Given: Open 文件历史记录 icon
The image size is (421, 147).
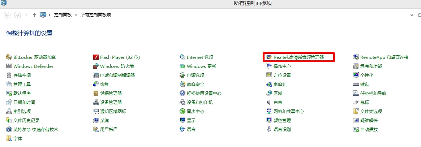Looking at the screenshot, I should tap(9, 121).
